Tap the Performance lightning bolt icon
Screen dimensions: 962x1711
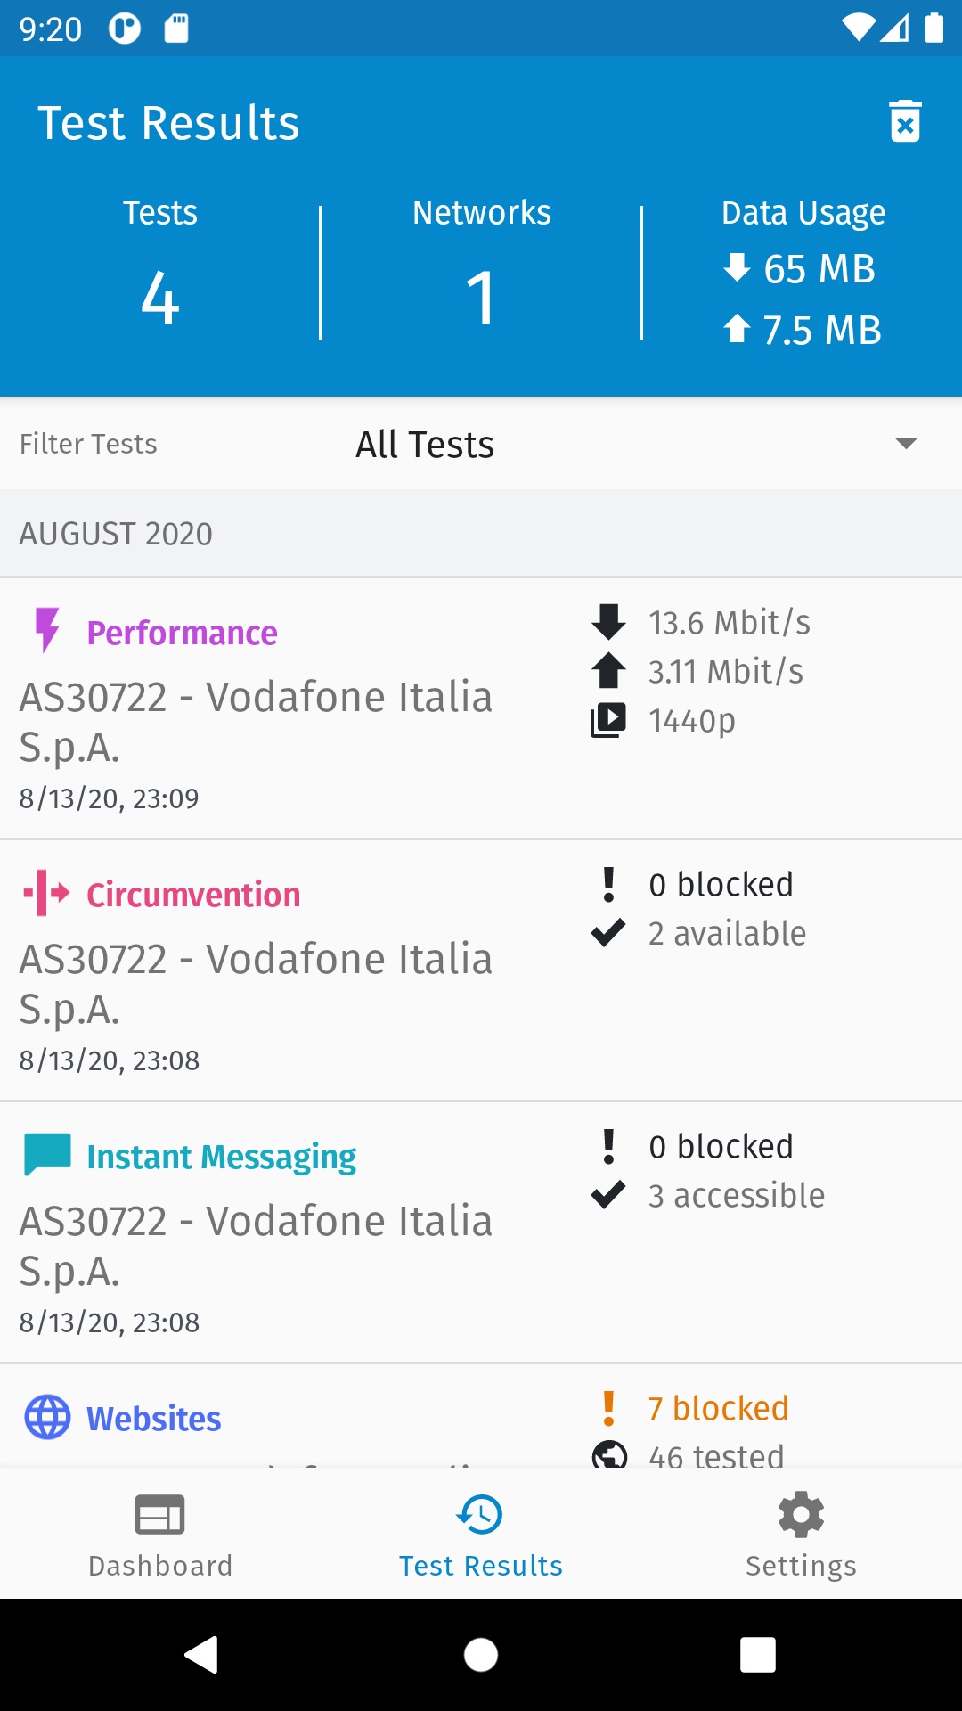(46, 630)
